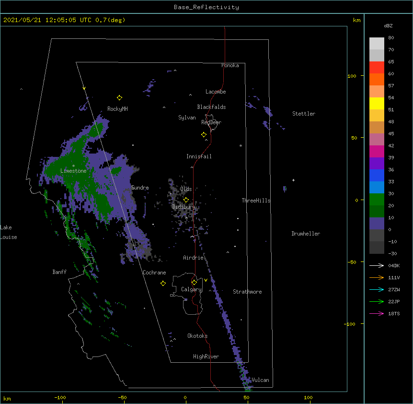Click the Didsbury label

(x=184, y=207)
